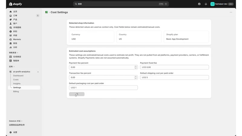This screenshot has width=242, height=136.
Task: Open Billing in app menu
Action: (x=16, y=92)
